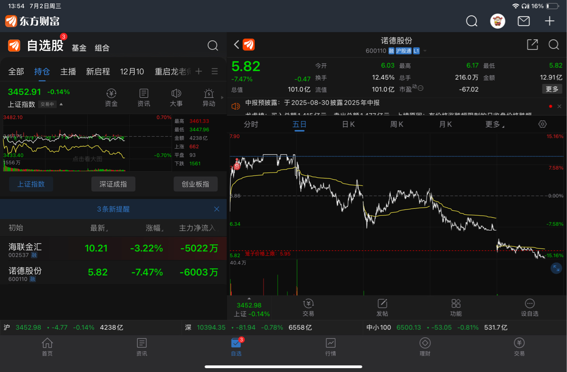Go back using the left chevron arrow
The height and width of the screenshot is (372, 567).
pos(236,45)
